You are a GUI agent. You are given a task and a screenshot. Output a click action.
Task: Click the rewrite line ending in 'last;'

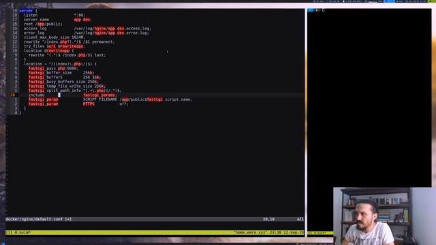(x=67, y=55)
